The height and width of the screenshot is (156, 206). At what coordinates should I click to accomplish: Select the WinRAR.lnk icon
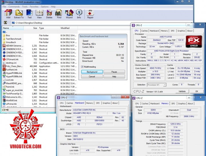(x=4, y=100)
